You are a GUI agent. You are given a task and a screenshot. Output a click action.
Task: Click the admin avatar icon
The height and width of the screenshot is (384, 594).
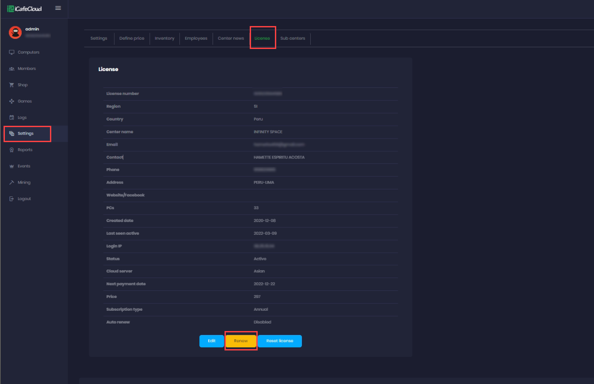pos(15,32)
